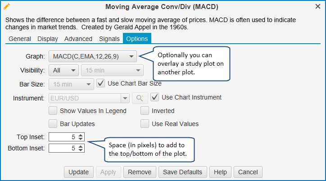Toggle the Use Chart Bar Size checkbox
The image size is (326, 181).
[101, 83]
